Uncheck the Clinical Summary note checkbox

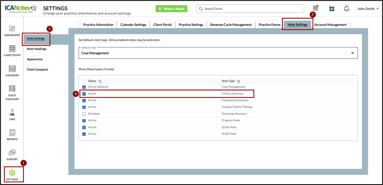click(84, 94)
